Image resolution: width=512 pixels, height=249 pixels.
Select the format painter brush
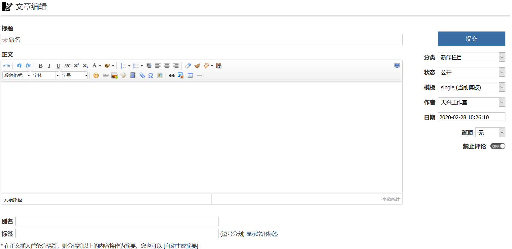[197, 66]
